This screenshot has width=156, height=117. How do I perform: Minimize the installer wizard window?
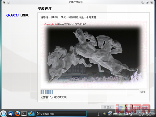[147, 2]
